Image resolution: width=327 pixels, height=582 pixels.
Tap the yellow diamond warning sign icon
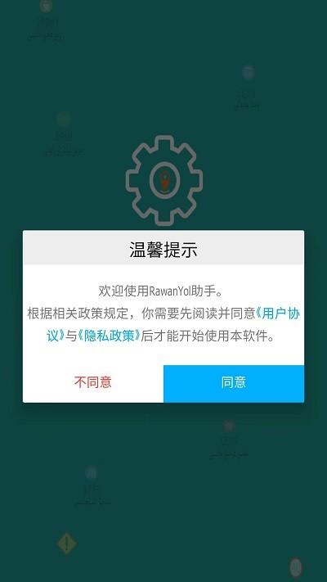point(67,544)
